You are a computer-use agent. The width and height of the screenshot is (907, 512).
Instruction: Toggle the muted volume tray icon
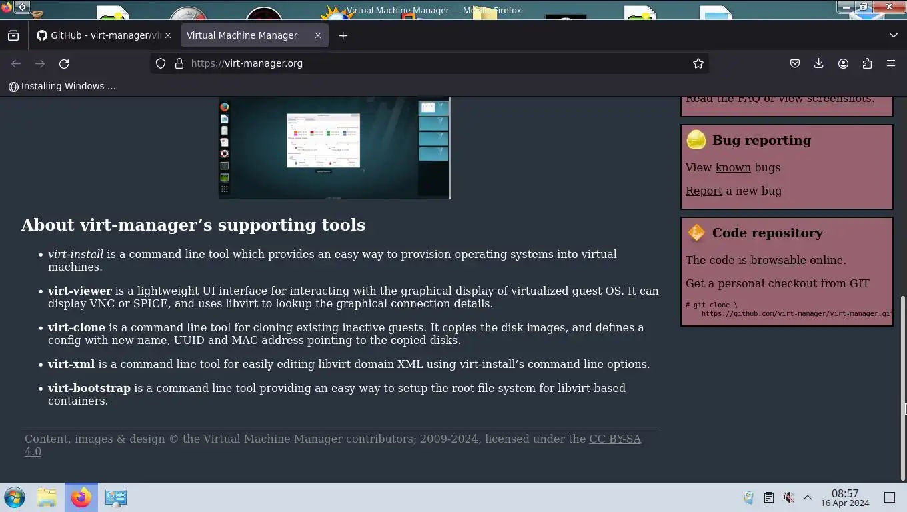[x=788, y=497]
